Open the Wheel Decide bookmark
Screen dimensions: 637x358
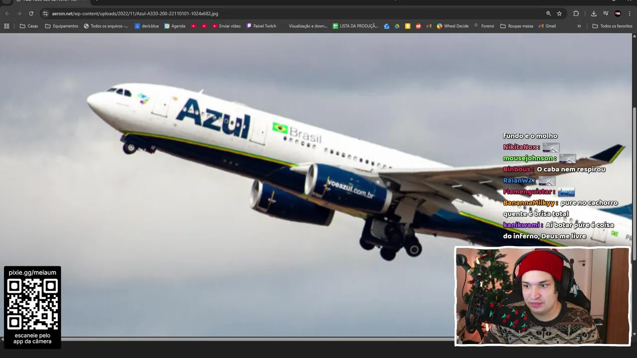453,26
